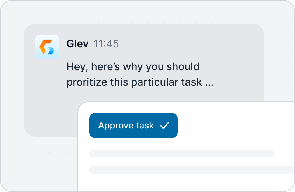Click the white card's bottom empty area
Screen dimensions: 295x192
pyautogui.click(x=186, y=183)
